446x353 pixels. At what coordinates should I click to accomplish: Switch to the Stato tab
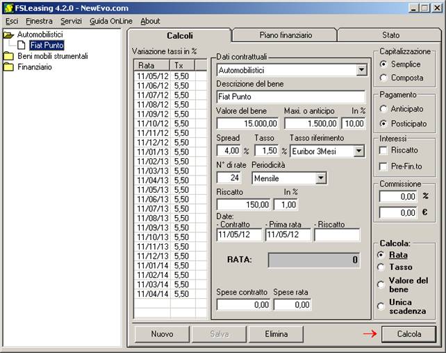(390, 35)
